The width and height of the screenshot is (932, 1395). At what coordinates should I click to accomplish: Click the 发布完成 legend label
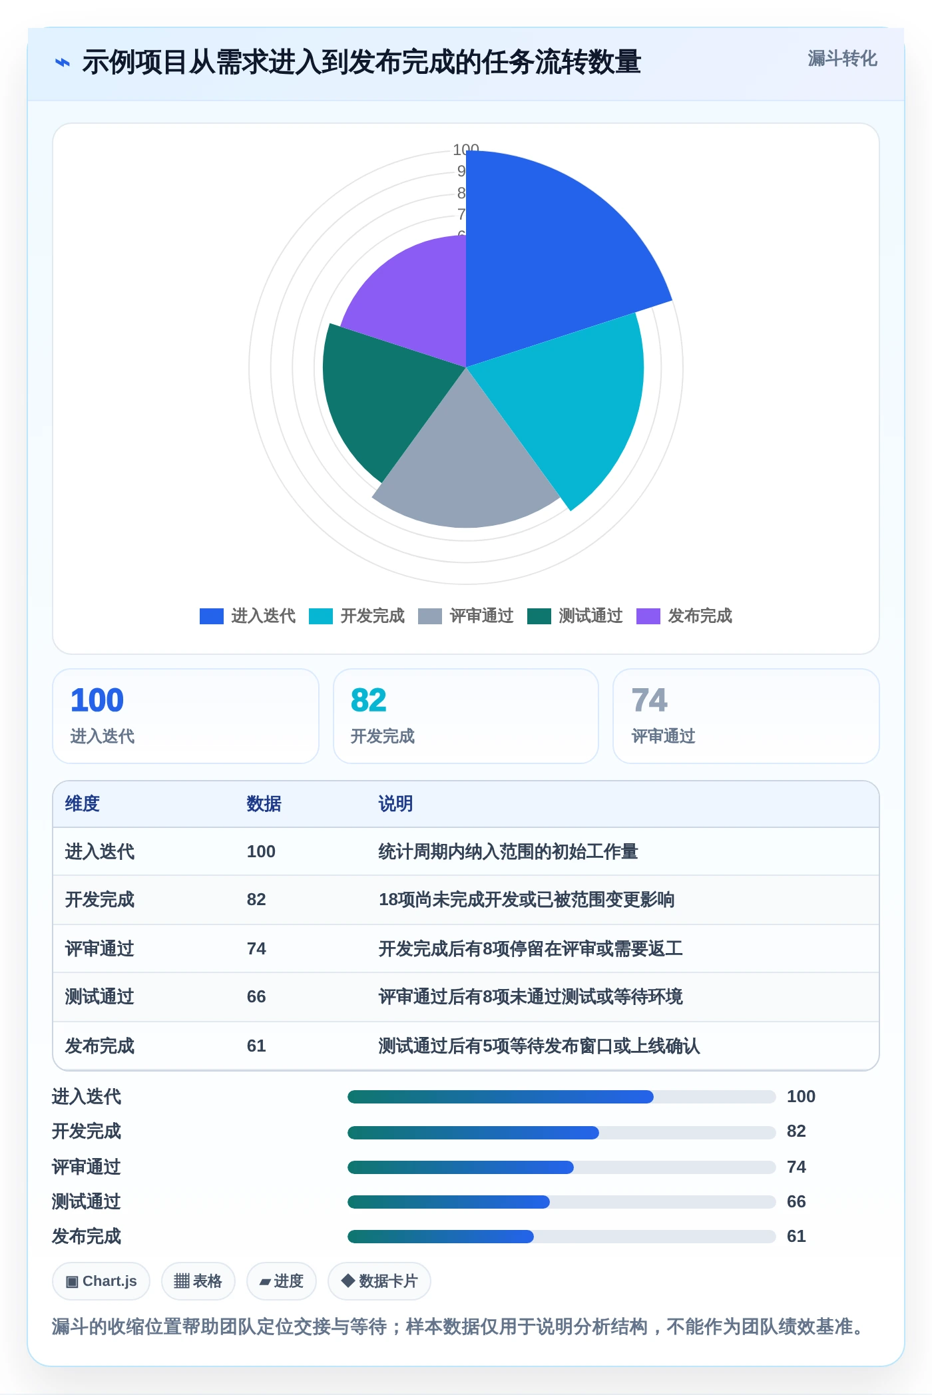click(700, 616)
